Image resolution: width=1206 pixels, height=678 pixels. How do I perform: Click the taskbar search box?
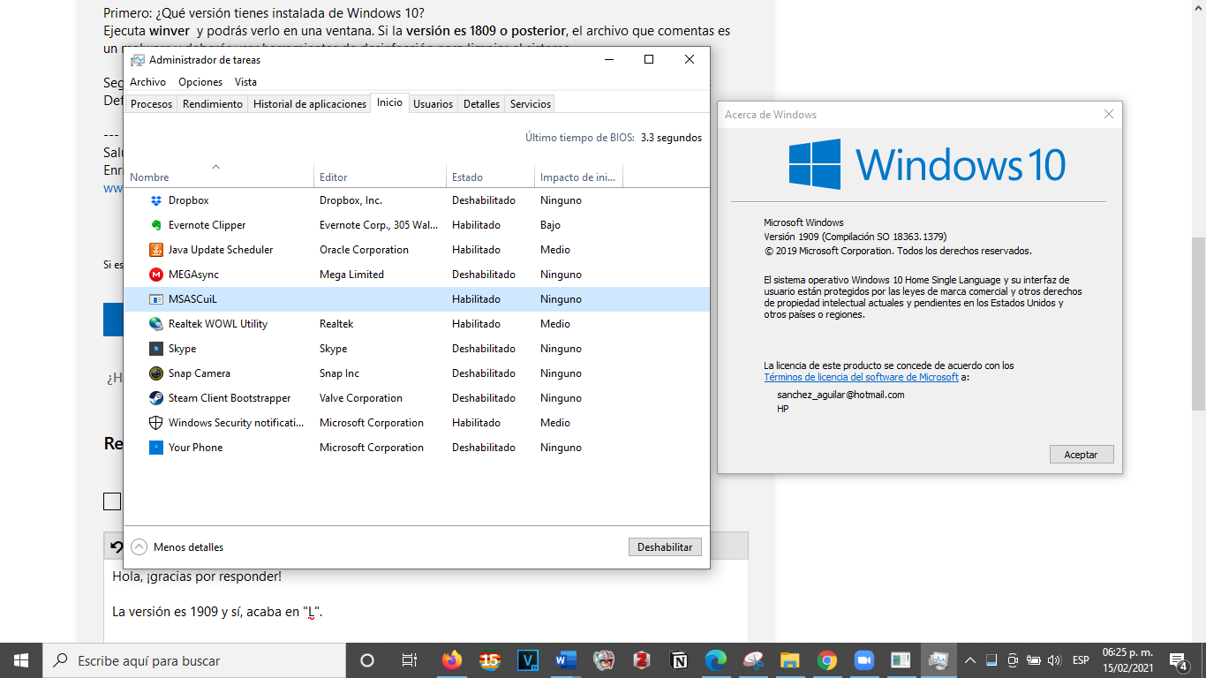[194, 660]
